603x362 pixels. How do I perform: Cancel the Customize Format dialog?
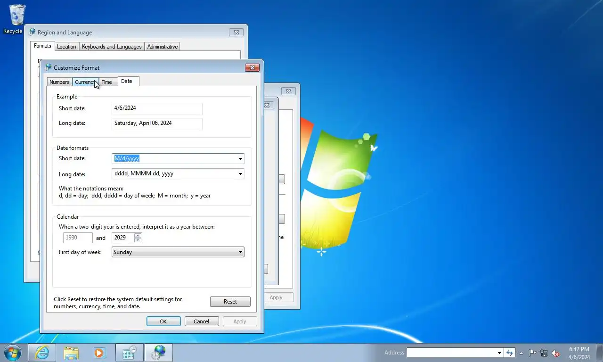tap(201, 321)
